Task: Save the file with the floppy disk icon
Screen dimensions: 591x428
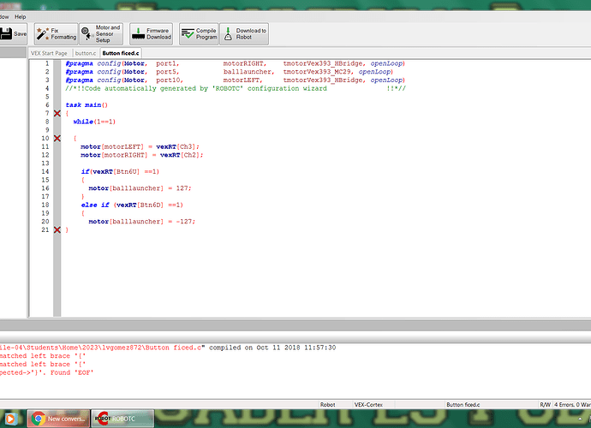Action: point(13,34)
